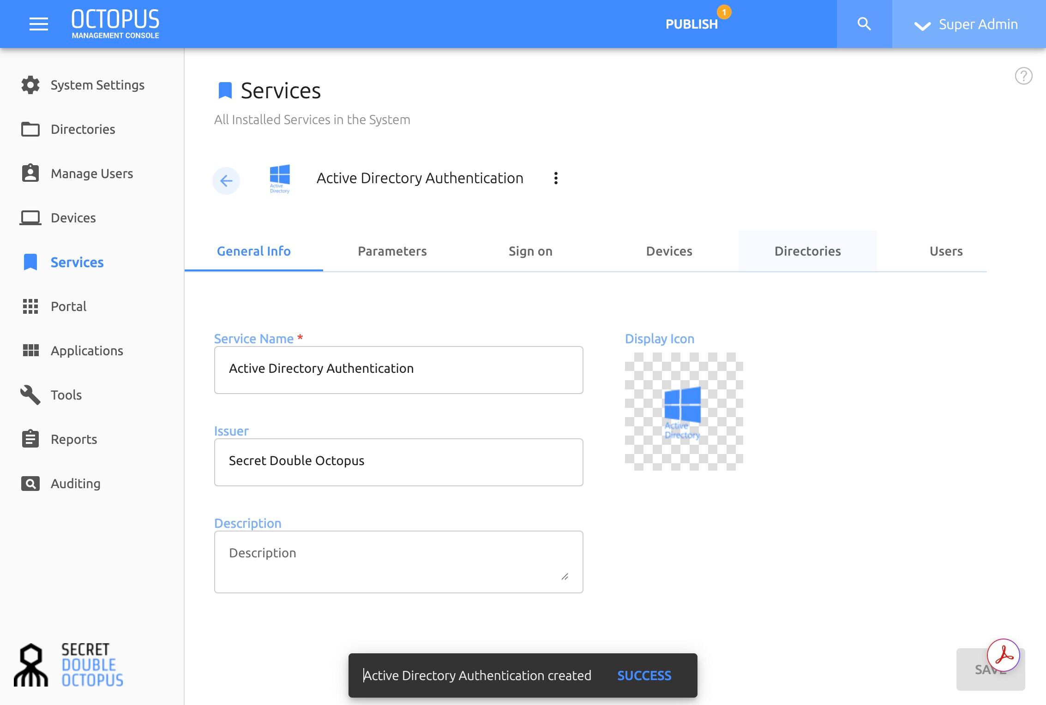Image resolution: width=1046 pixels, height=705 pixels.
Task: Click the Tools wrench icon
Action: point(30,395)
